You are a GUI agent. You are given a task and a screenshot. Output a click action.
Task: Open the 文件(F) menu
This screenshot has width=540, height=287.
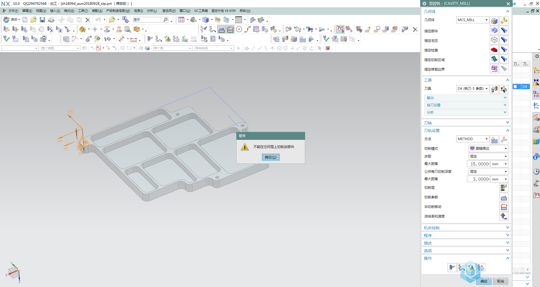(x=13, y=11)
